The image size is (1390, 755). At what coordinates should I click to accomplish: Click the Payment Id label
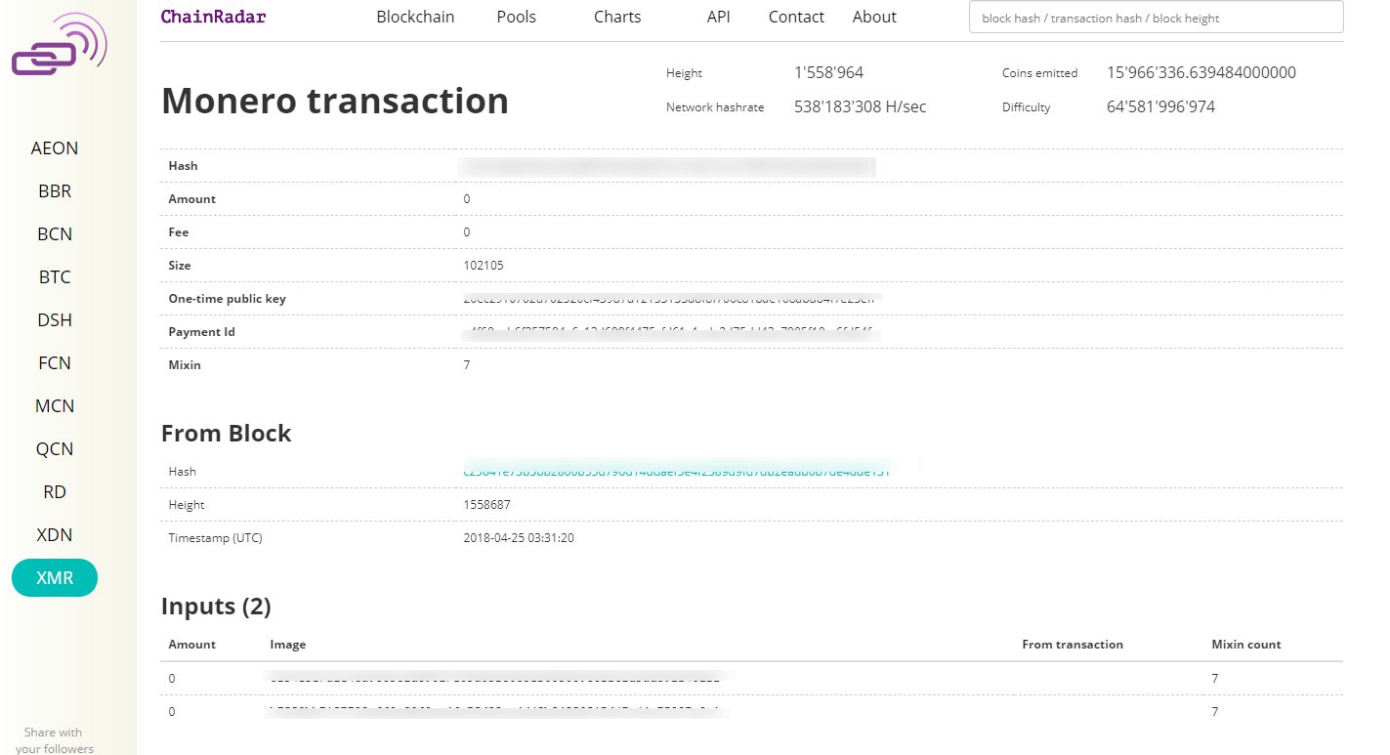click(x=201, y=332)
